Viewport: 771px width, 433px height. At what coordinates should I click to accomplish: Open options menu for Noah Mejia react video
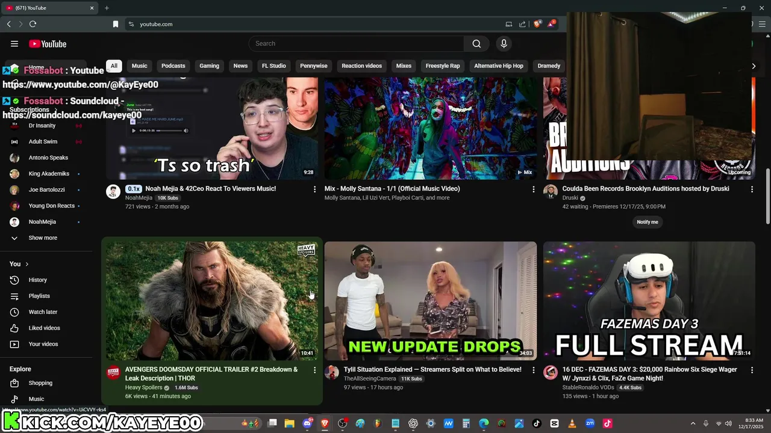314,189
